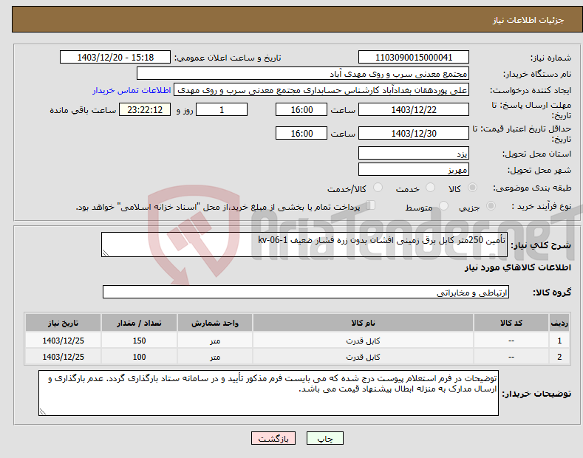Click the کد کالا column header
Image resolution: width=583 pixels, height=458 pixels.
[x=511, y=323]
